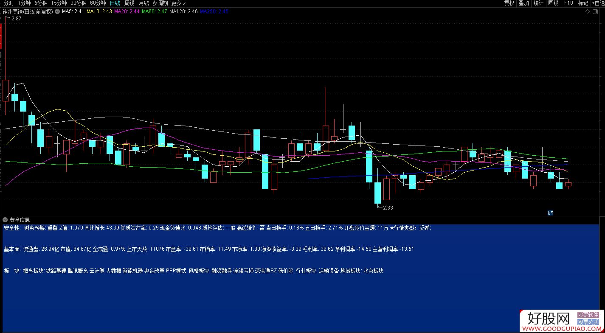Select the MA5: 2.41 indicator label
The width and height of the screenshot is (605, 333).
click(x=72, y=11)
